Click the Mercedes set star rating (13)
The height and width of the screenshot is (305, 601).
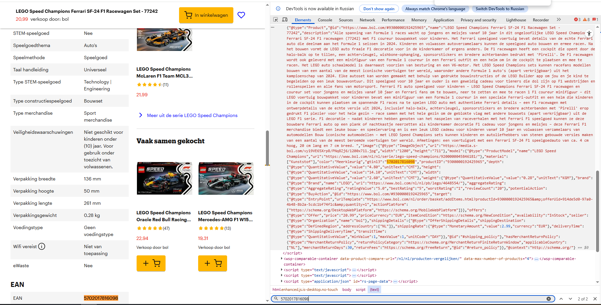[x=215, y=228]
